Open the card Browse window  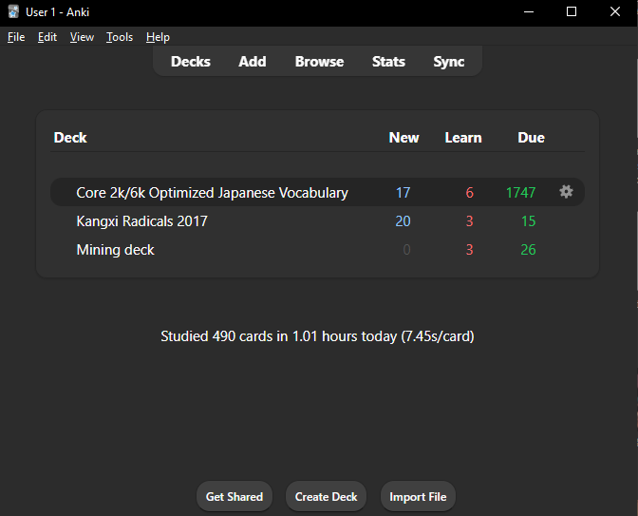click(319, 62)
